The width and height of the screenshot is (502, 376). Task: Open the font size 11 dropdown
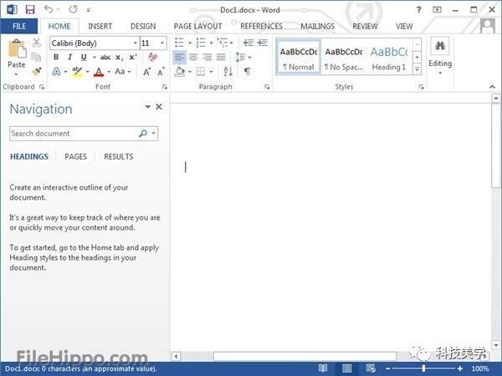(162, 43)
